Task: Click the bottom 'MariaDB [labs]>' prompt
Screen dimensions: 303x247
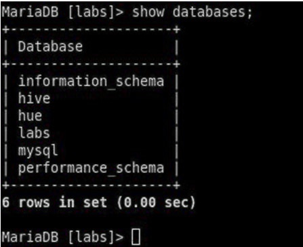Action: coord(62,237)
